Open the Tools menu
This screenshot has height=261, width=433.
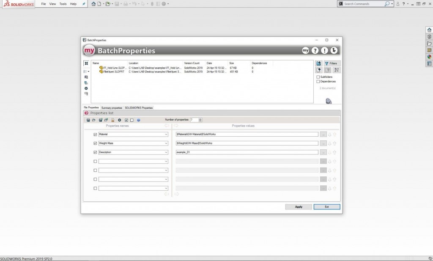63,4
